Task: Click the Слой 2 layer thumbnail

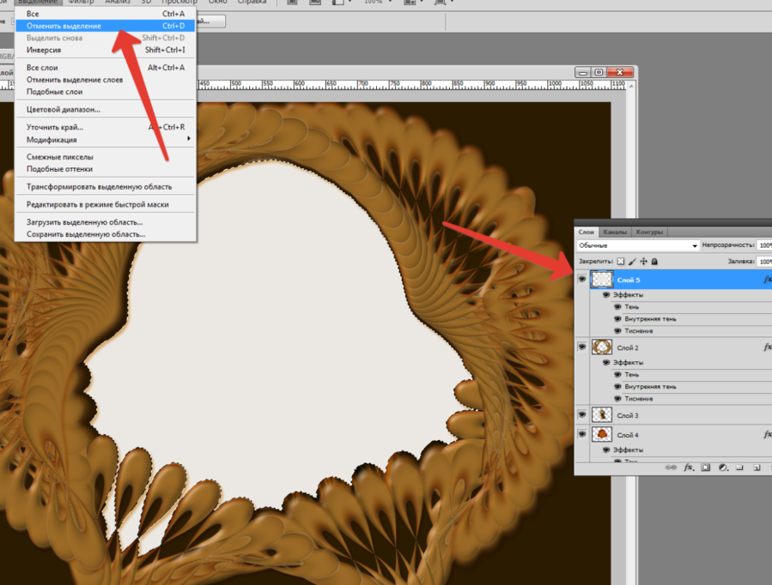Action: point(602,347)
